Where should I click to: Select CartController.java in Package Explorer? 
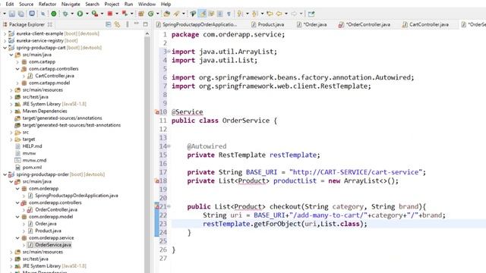(x=55, y=76)
